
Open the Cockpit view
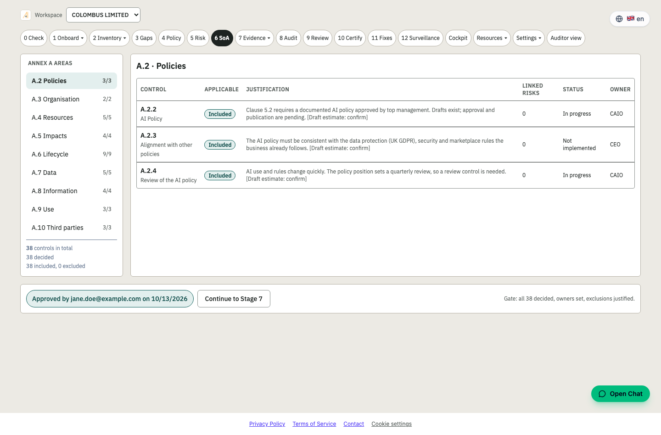pos(458,38)
